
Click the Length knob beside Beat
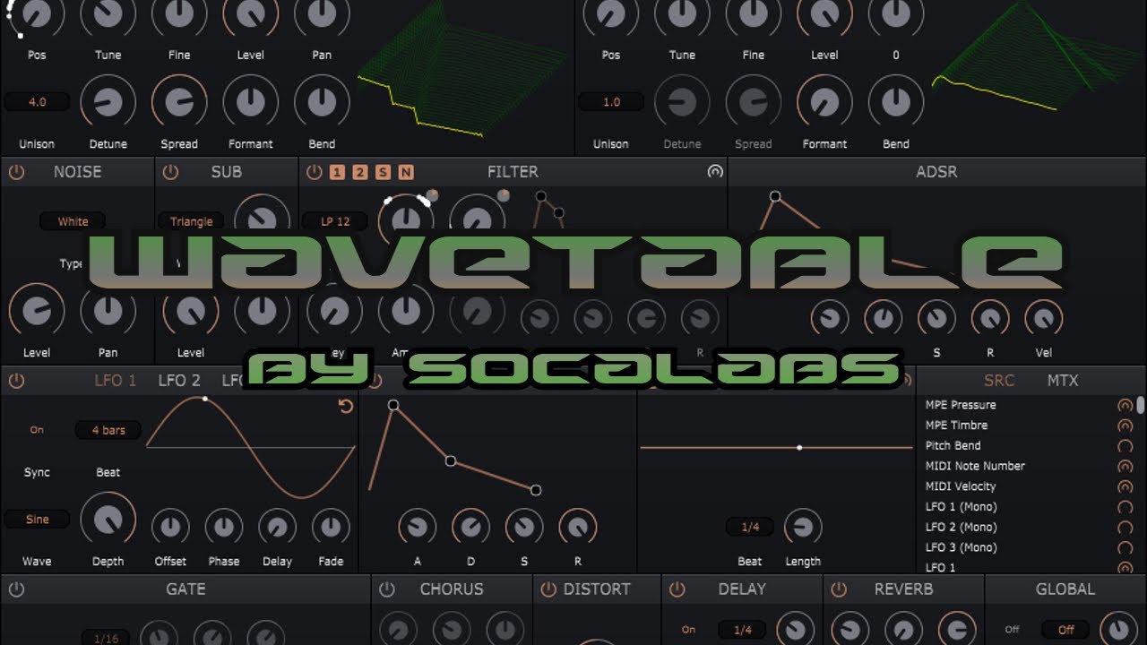point(803,527)
